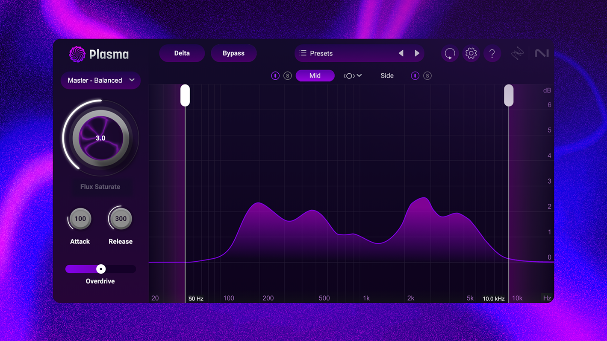607x341 pixels.
Task: Click the 6 dB scale label
Action: pyautogui.click(x=550, y=105)
